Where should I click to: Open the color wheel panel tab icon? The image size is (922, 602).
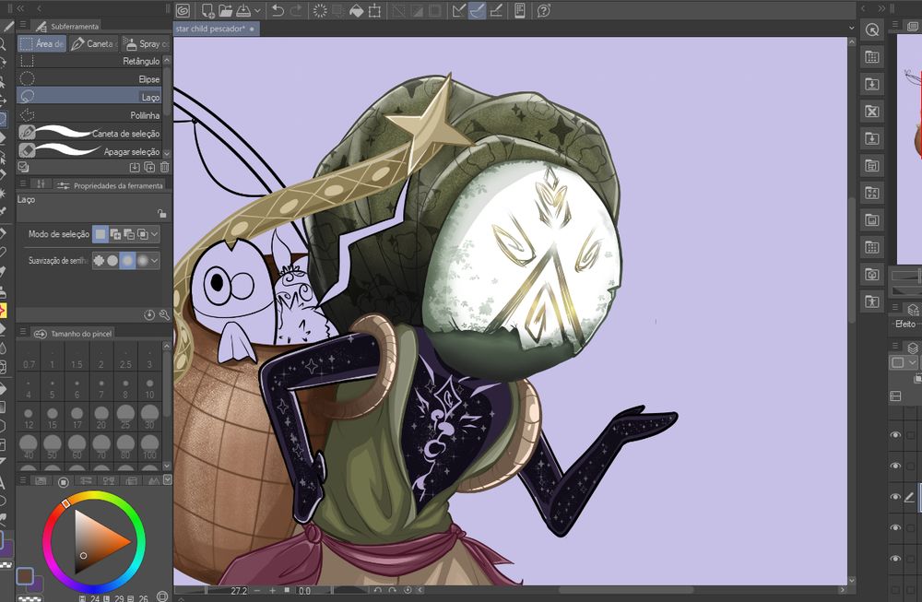point(64,482)
